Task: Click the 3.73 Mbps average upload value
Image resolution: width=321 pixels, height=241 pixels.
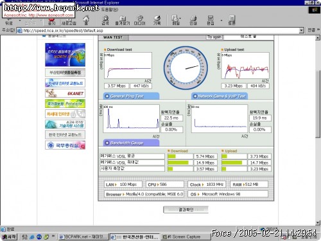Action: pos(259,157)
